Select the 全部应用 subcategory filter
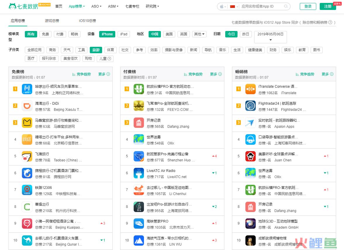Viewport: 344px width, 250px height. (x=35, y=50)
